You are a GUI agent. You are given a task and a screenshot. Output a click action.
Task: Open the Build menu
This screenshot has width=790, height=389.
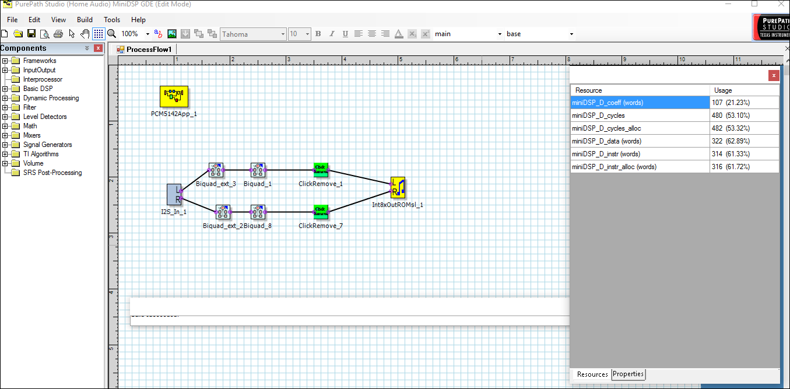[x=85, y=19]
